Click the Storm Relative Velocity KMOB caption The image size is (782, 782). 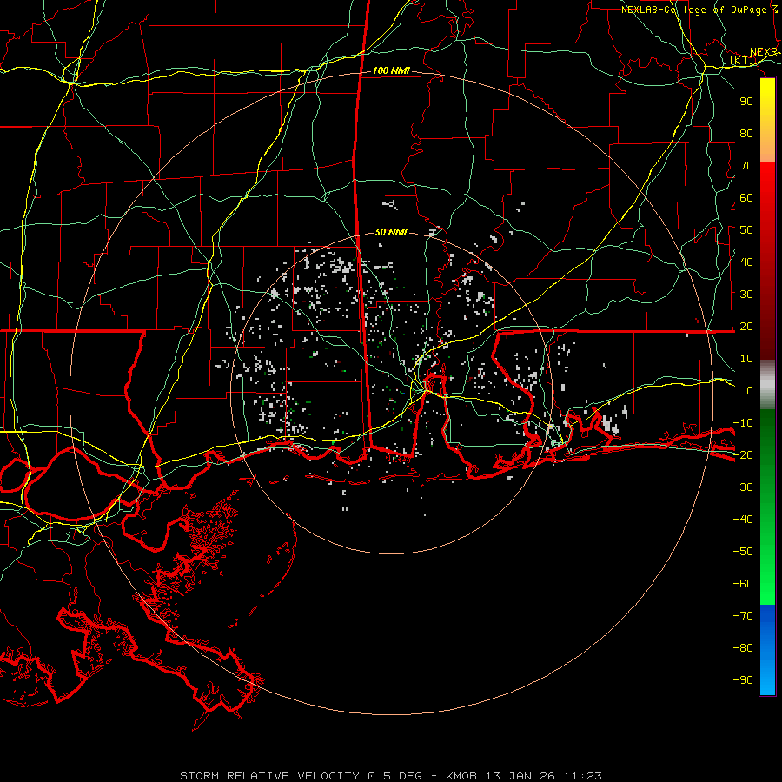tap(391, 776)
